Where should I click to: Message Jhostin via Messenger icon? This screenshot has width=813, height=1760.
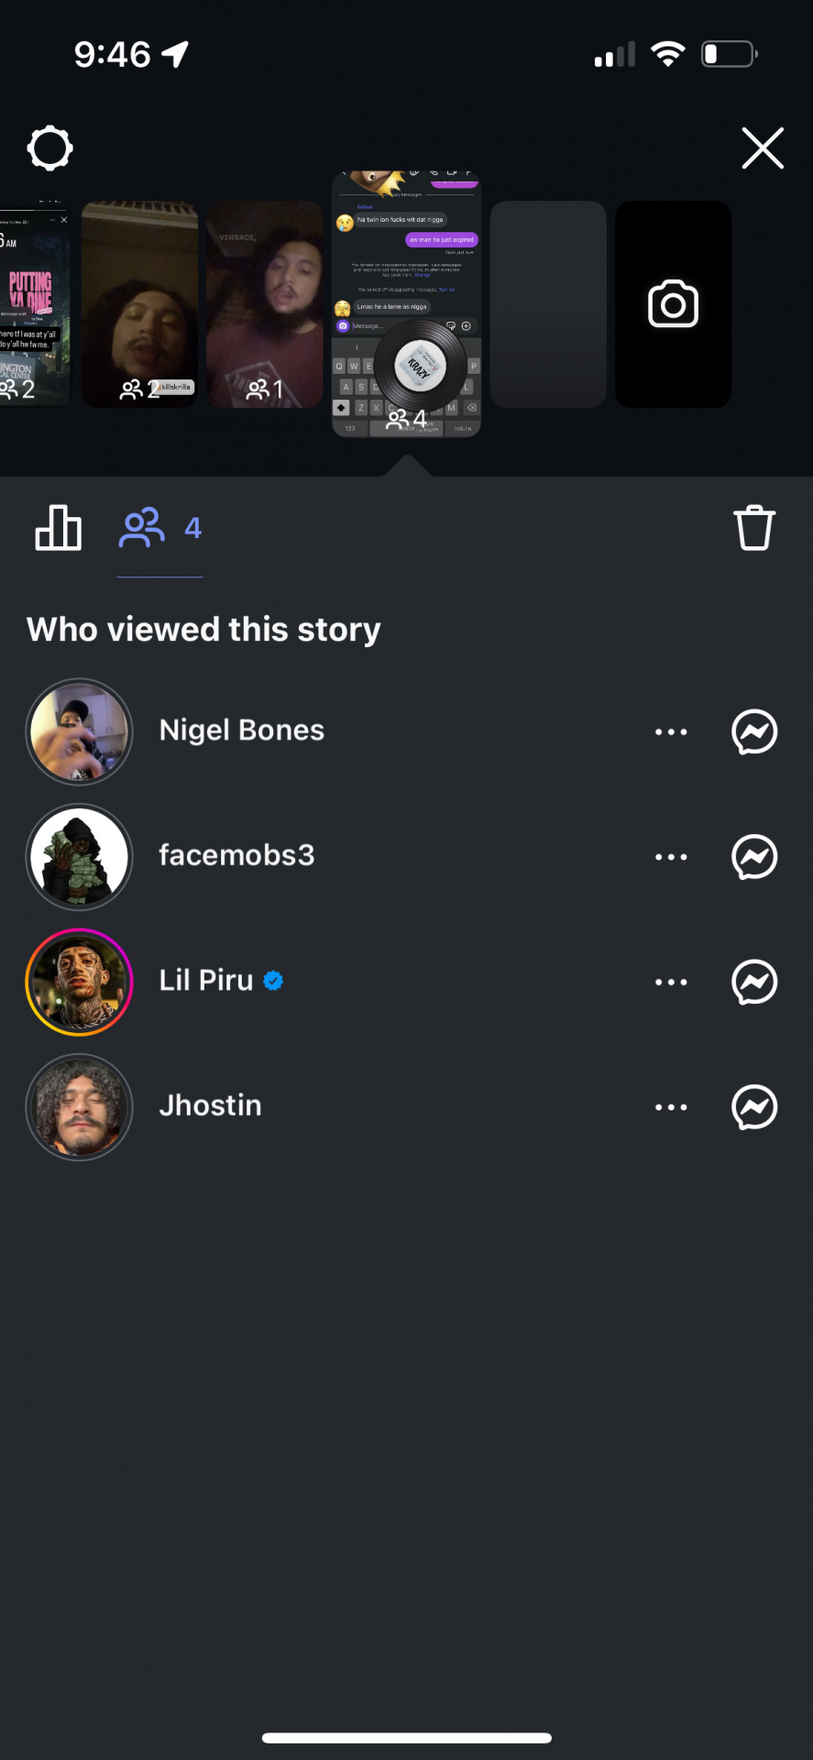tap(754, 1107)
